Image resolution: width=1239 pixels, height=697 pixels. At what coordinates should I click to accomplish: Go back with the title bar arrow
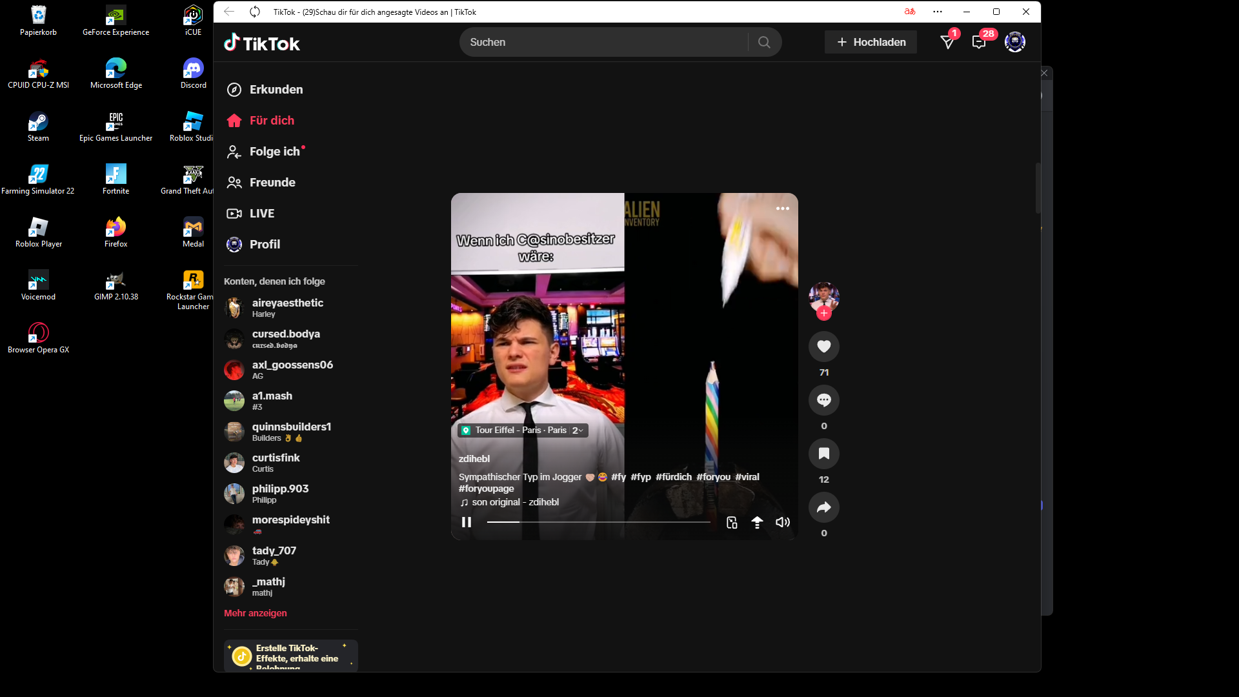229,12
